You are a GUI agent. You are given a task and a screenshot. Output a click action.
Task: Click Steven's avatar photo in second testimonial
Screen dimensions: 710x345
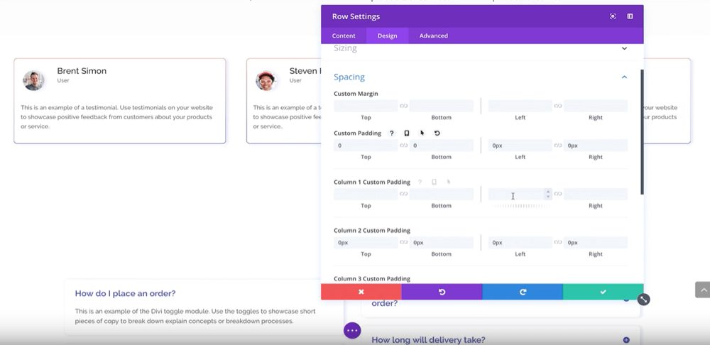click(266, 81)
